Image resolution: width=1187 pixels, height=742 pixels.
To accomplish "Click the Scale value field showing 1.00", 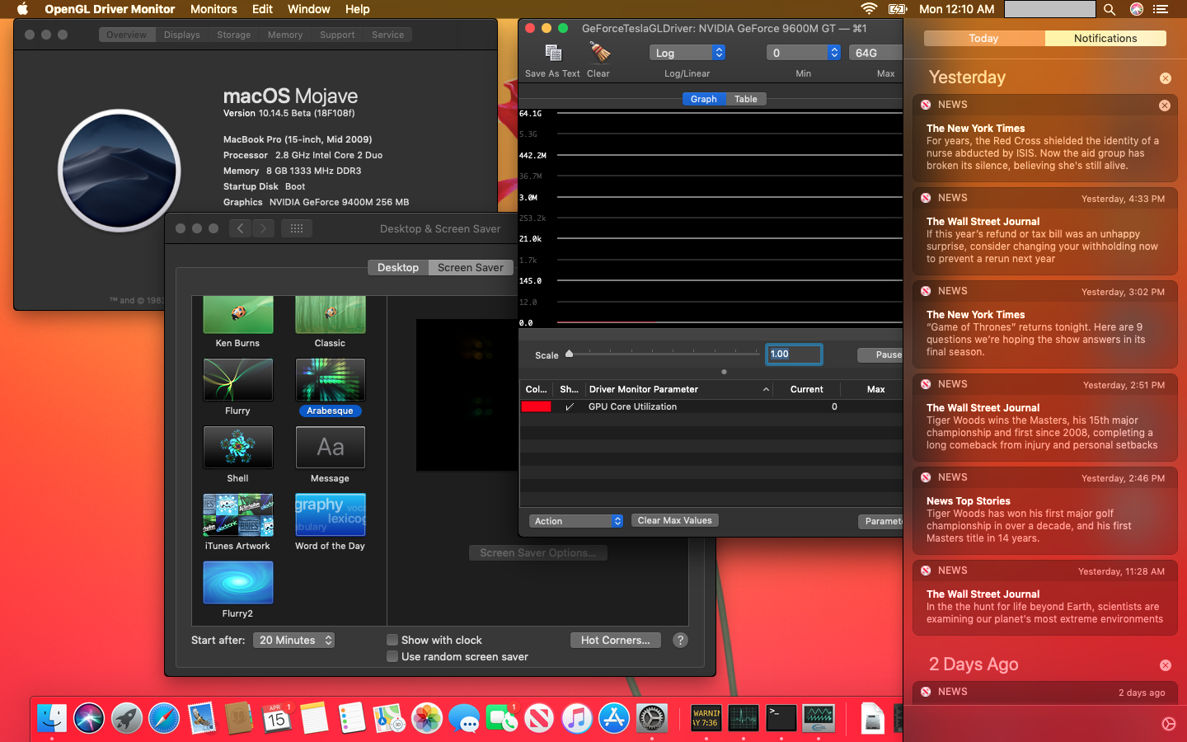I will point(794,354).
